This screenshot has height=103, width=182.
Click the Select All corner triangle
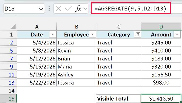pyautogui.click(x=13, y=27)
